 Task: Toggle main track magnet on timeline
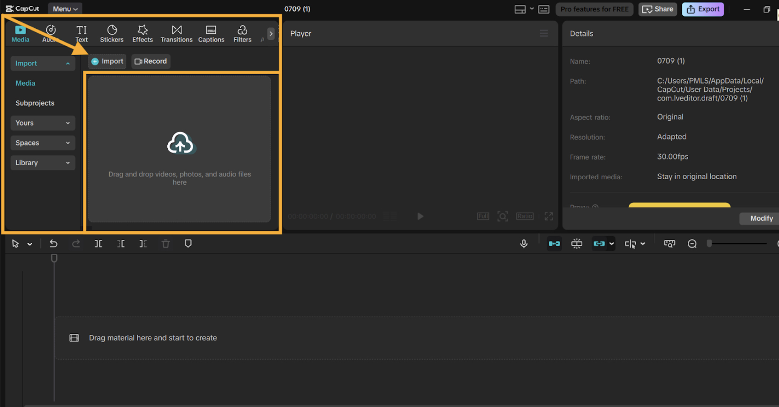554,243
